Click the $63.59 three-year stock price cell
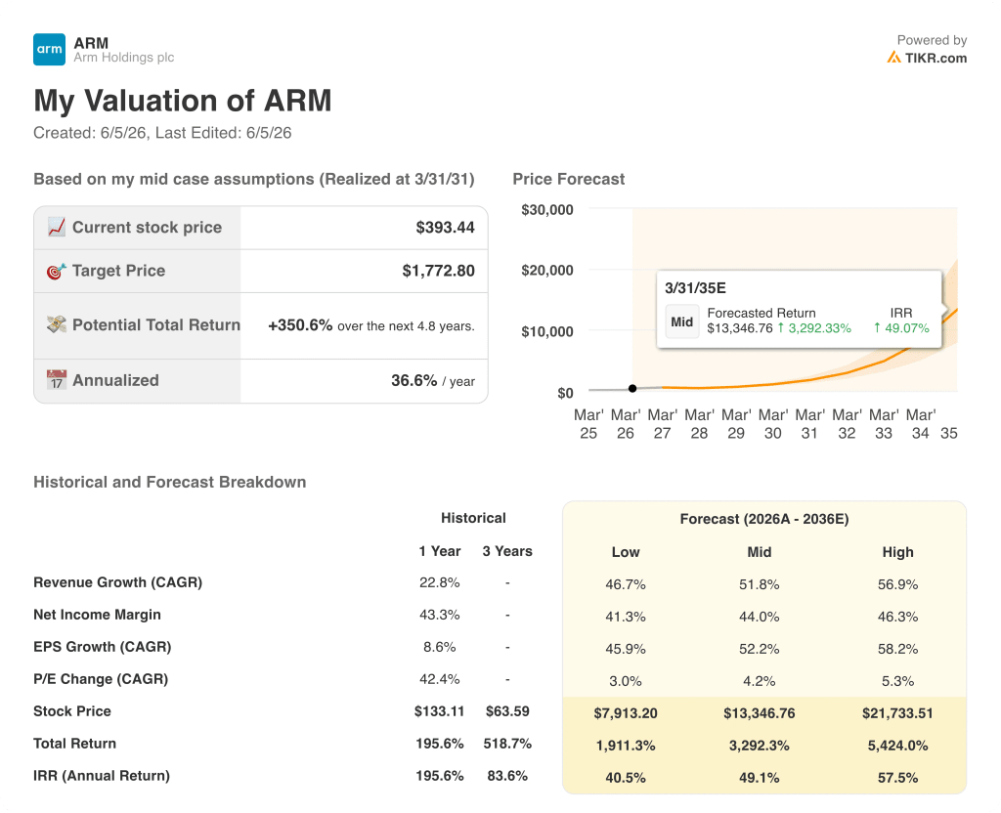This screenshot has height=813, width=1001. pos(507,711)
